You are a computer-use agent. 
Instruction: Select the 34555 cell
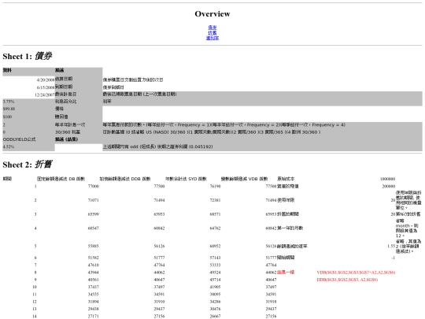point(93,294)
